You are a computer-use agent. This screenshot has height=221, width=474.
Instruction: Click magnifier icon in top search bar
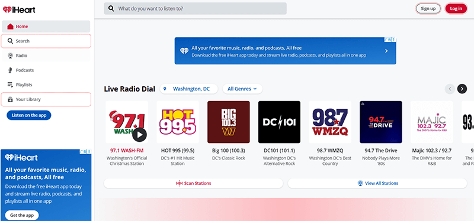[111, 8]
